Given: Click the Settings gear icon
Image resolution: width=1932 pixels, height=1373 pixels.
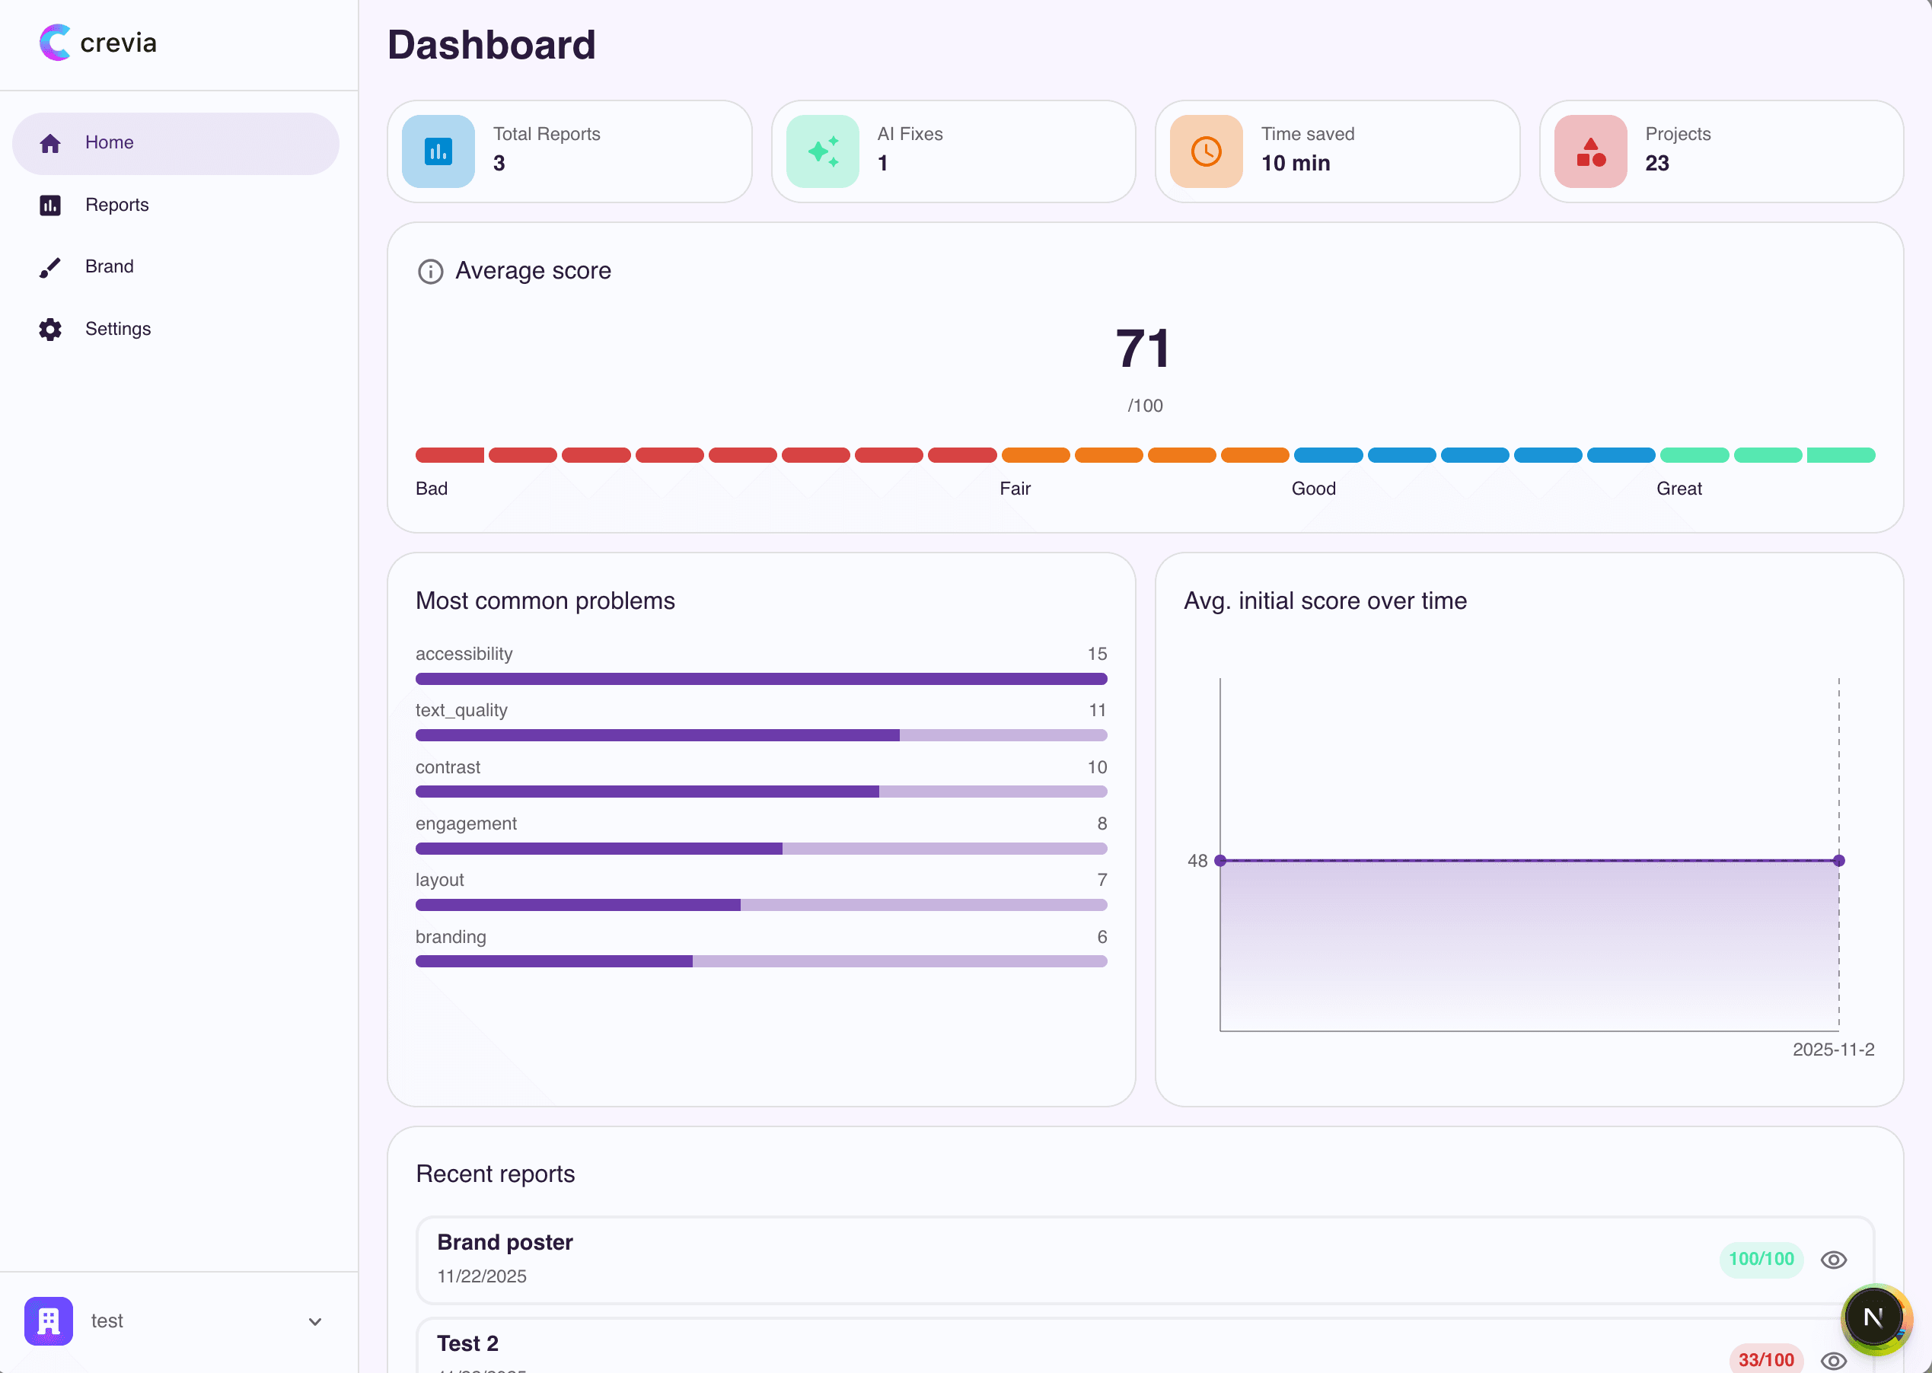Looking at the screenshot, I should 50,329.
